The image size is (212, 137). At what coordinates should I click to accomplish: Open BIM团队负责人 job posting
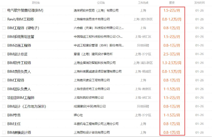pyautogui.click(x=19, y=89)
